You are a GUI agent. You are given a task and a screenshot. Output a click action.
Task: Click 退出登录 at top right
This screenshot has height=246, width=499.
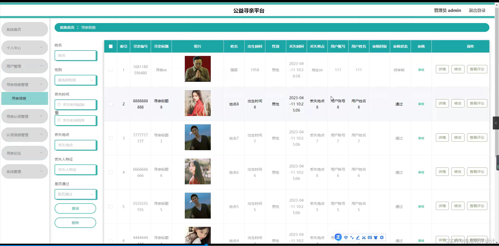477,10
